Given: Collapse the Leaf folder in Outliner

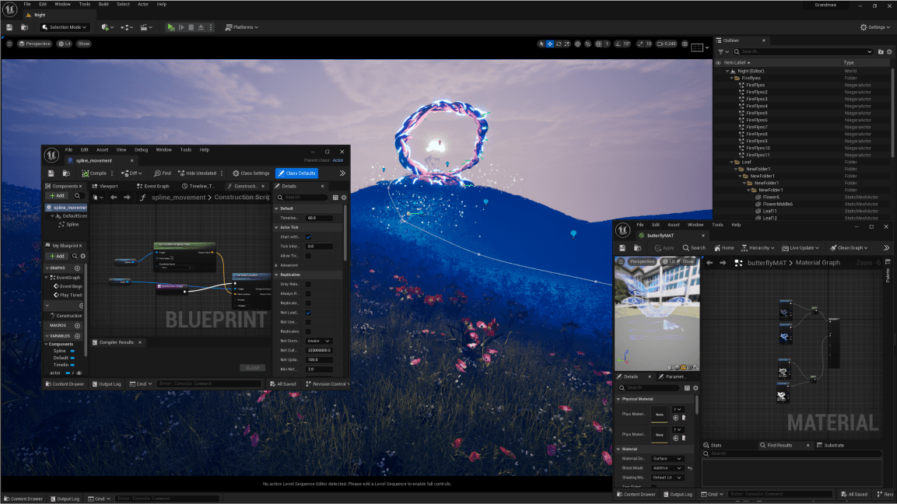Looking at the screenshot, I should (x=731, y=162).
